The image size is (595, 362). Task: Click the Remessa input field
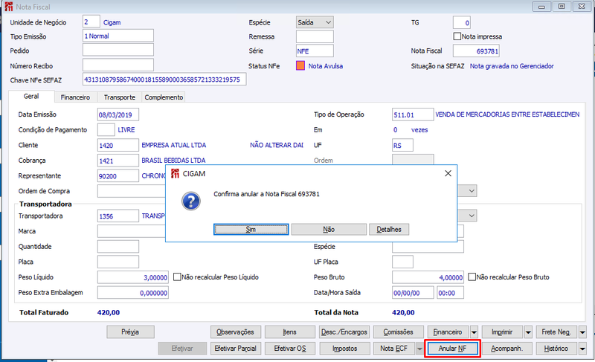(315, 36)
